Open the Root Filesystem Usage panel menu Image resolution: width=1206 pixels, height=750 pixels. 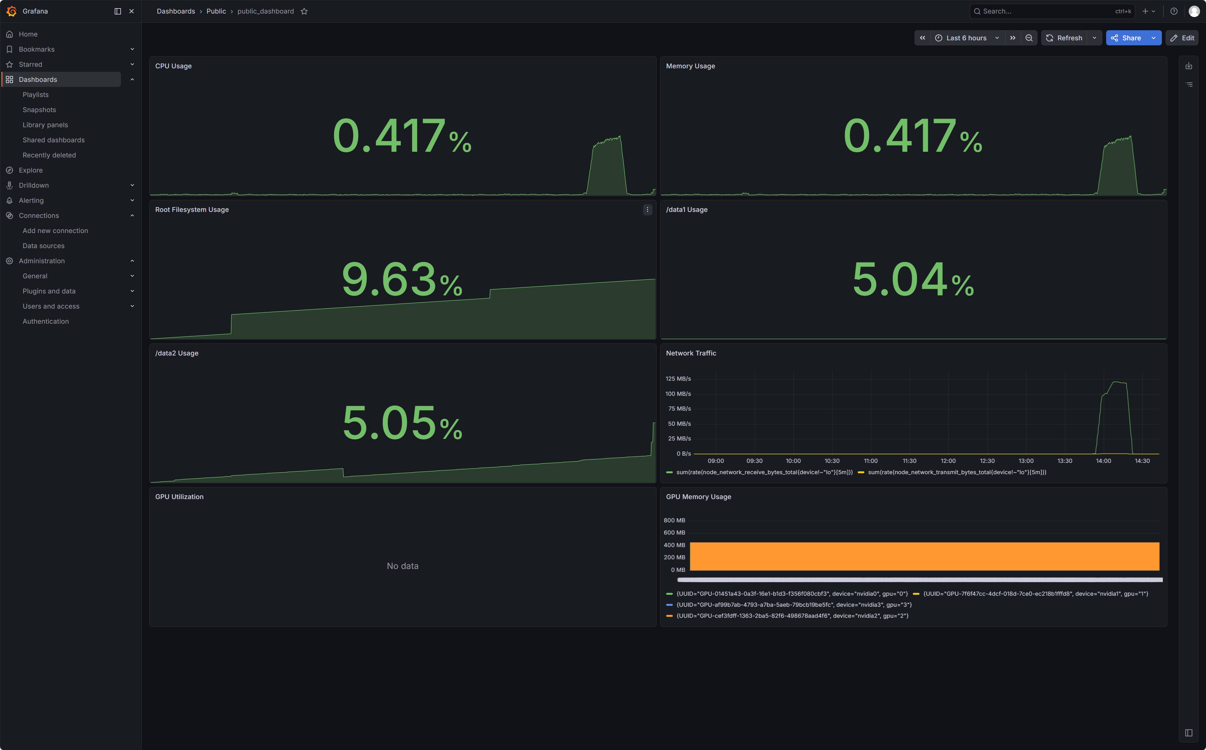pos(647,210)
